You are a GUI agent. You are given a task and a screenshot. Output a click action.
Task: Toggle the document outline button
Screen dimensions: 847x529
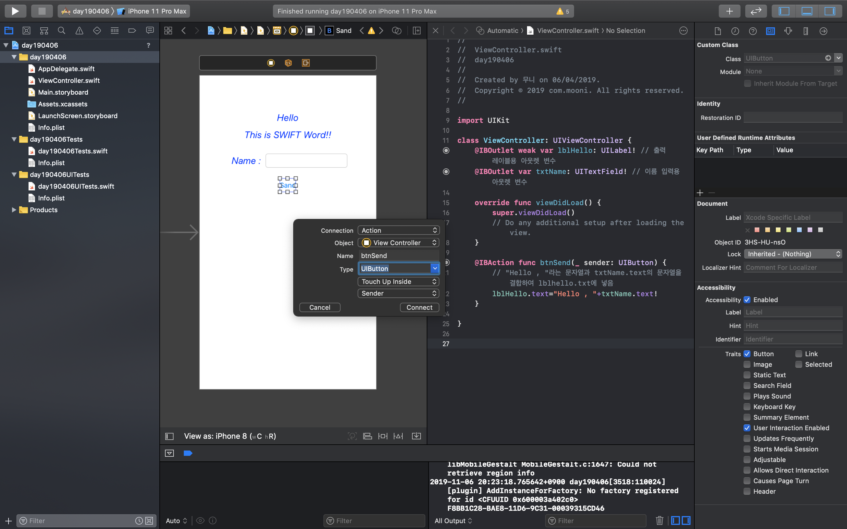(x=169, y=436)
